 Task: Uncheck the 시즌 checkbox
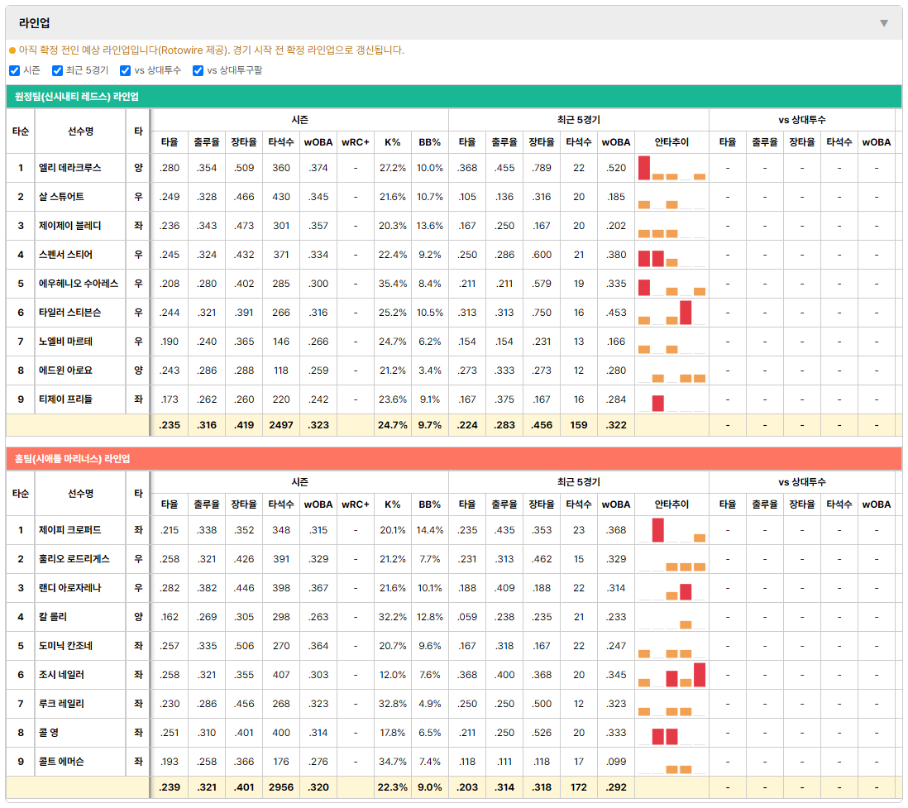(x=15, y=70)
